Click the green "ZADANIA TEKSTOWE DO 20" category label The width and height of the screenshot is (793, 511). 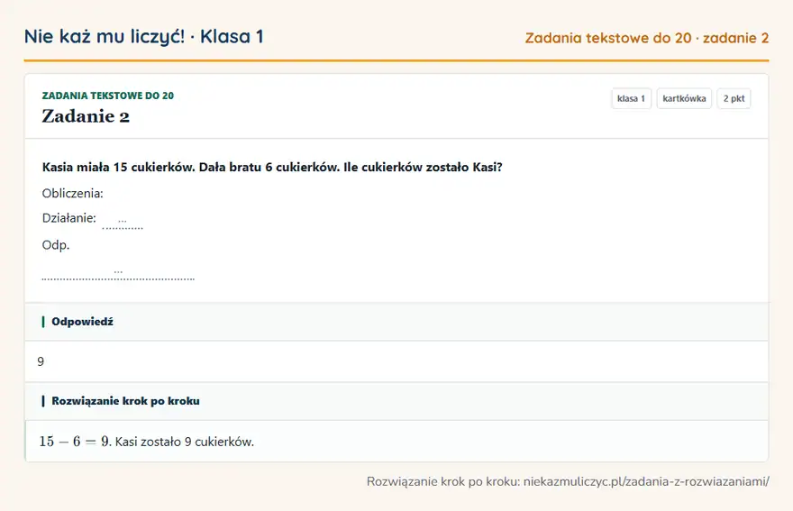(x=108, y=96)
